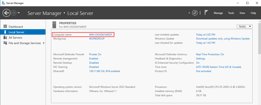261x105 pixels.
Task: Click the IE Enhanced Security Configuration On link
Action: coord(198,63)
